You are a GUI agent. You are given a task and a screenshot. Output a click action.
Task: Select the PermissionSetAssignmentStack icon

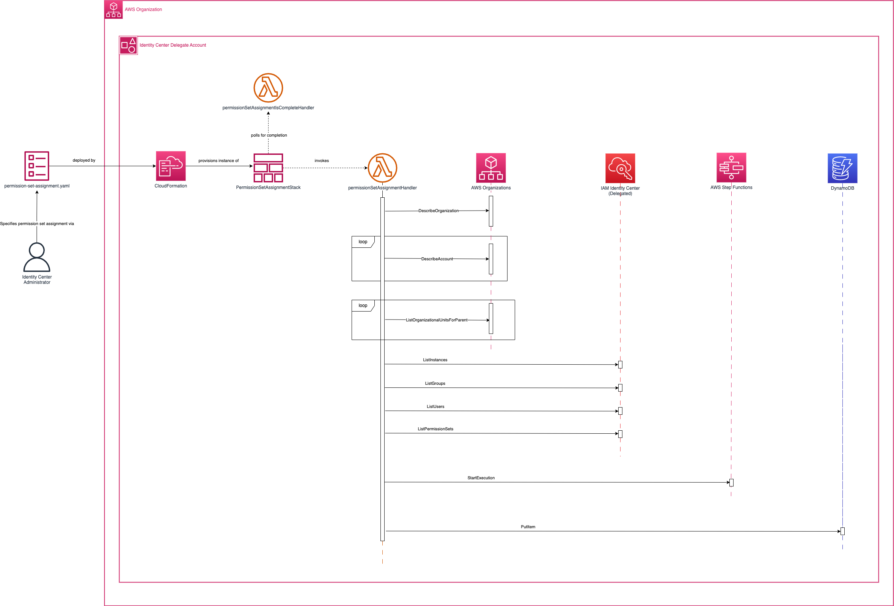(268, 168)
